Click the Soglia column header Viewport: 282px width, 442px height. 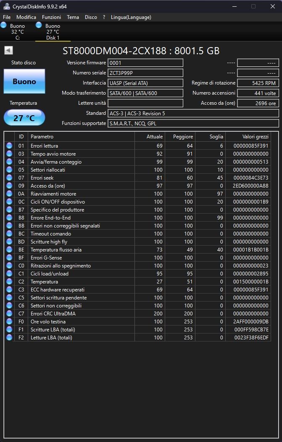click(x=210, y=137)
